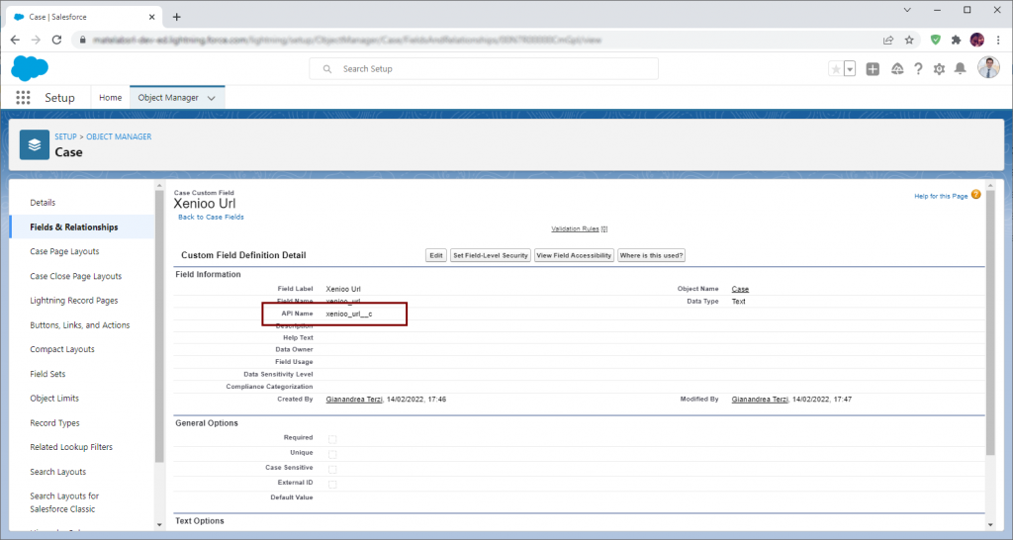
Task: Click the Favorites star icon
Action: click(x=836, y=68)
